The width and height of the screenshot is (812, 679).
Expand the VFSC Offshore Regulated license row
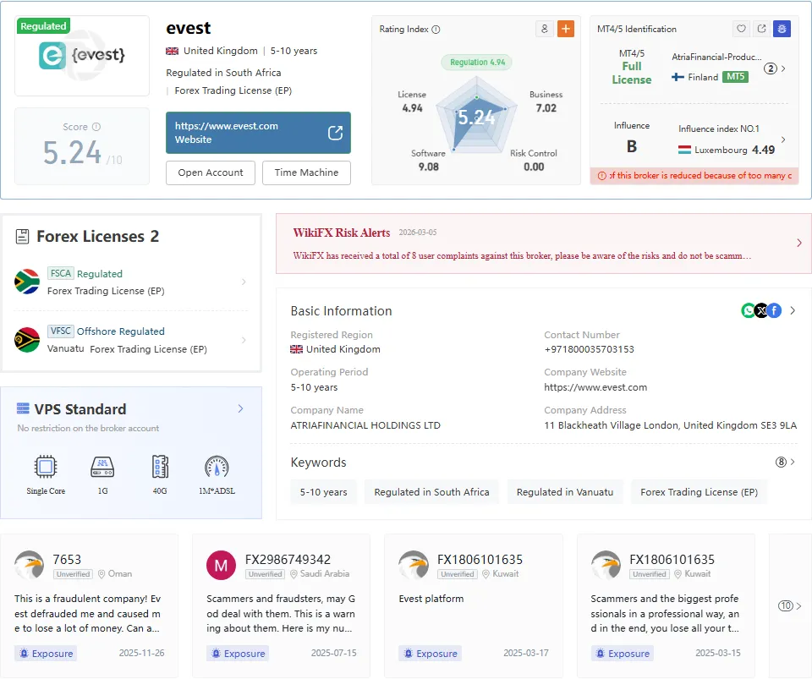pyautogui.click(x=131, y=340)
